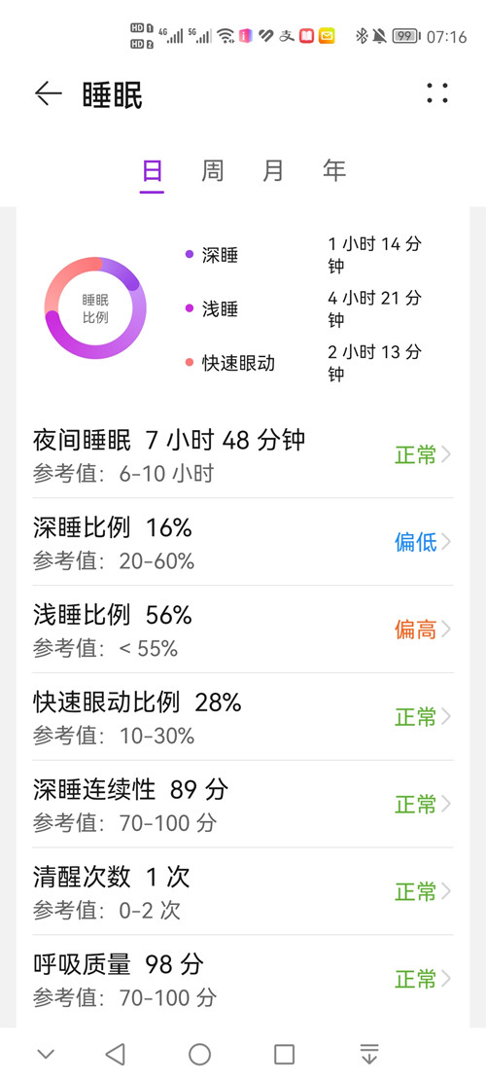Select the 日 tab

(x=153, y=170)
